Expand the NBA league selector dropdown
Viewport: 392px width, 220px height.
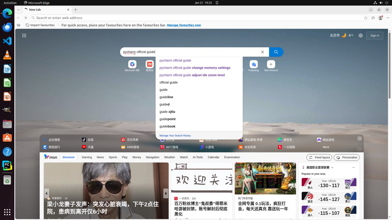pyautogui.click(x=332, y=167)
